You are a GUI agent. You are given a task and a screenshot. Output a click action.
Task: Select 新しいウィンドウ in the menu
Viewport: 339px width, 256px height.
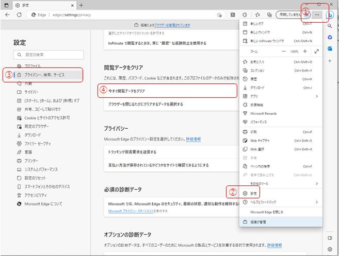coord(281,32)
